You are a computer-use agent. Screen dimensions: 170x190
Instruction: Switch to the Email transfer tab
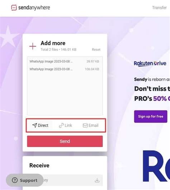[90, 126]
